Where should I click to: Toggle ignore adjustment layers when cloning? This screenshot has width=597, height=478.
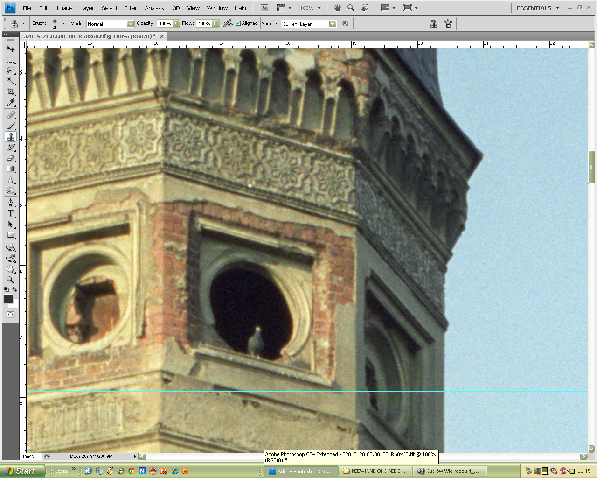345,23
